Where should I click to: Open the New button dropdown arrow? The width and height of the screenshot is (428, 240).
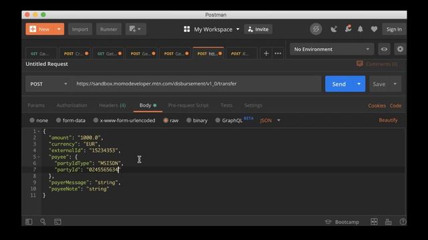59,29
